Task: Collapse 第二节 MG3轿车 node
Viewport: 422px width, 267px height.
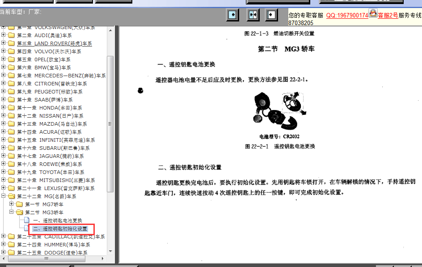Action: [11, 212]
